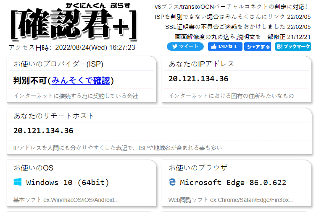
Task: Click the 基本ソフト ex.Win/macOS description
Action: click(x=66, y=200)
